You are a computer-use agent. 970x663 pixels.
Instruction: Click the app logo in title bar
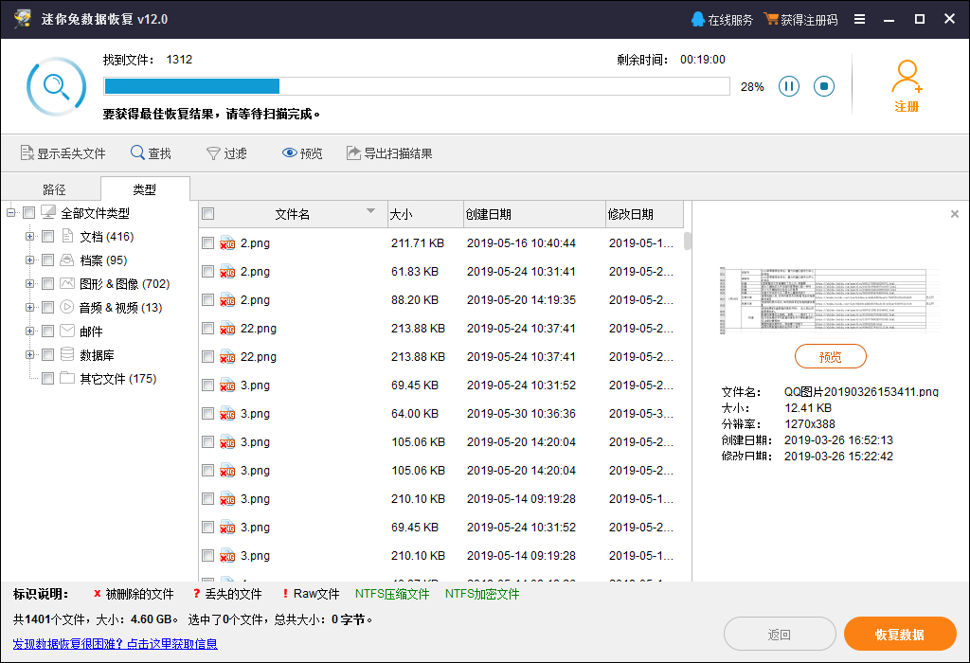click(x=23, y=19)
